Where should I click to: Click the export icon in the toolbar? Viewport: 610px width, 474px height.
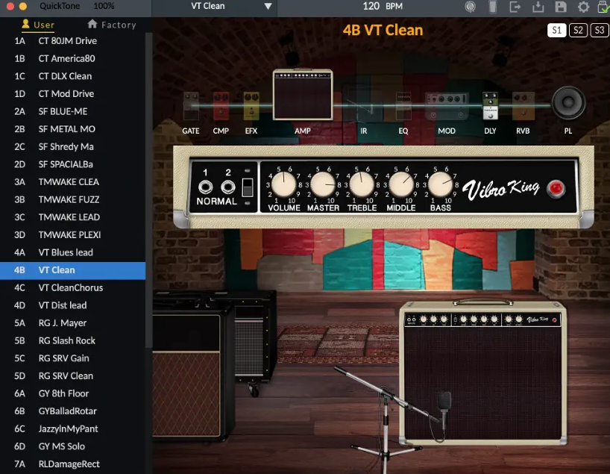tap(515, 7)
